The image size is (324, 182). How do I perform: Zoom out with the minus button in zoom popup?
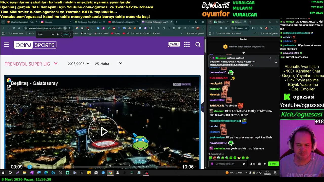[x=53, y=34]
